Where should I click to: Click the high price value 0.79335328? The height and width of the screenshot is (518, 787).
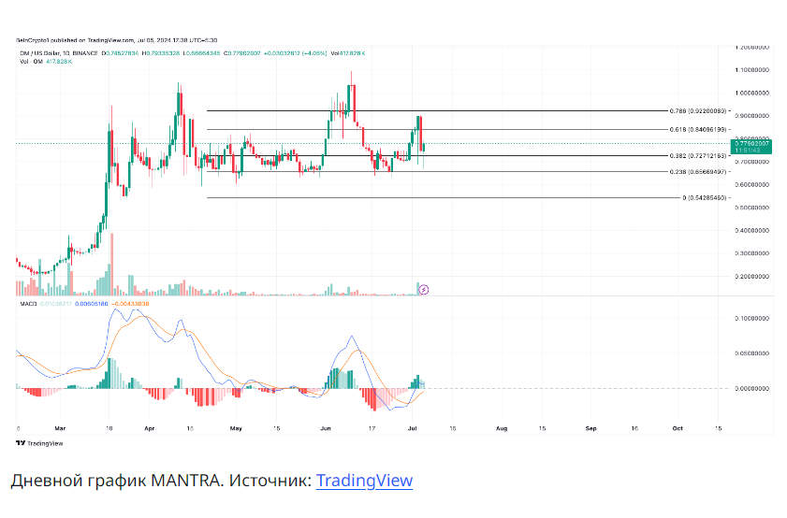pyautogui.click(x=162, y=53)
